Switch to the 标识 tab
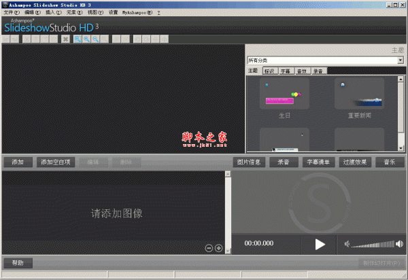The image size is (408, 280). coord(271,71)
